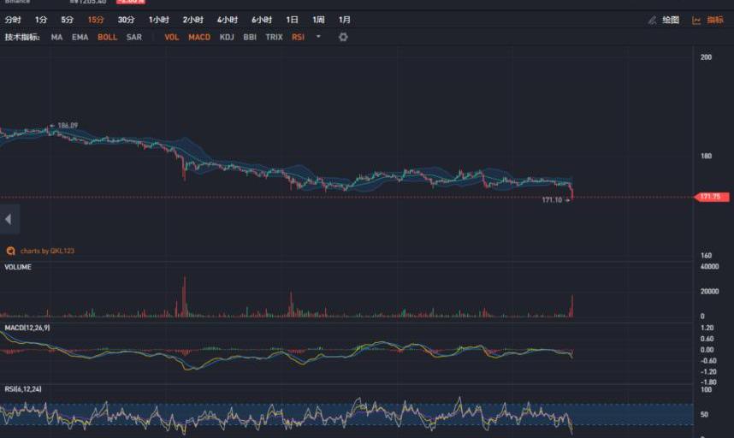This screenshot has width=734, height=438.
Task: Click the drawing pencil icon
Action: coord(652,21)
